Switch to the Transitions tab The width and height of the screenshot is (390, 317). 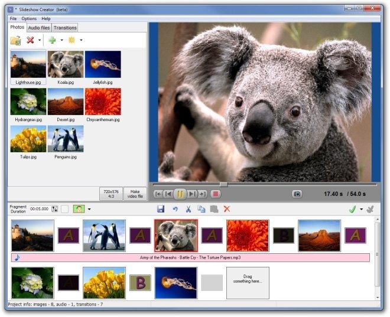(x=65, y=28)
